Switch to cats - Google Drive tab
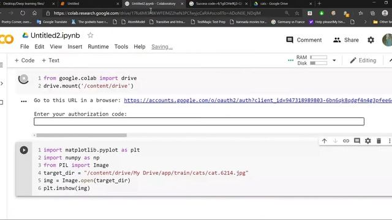 (x=283, y=4)
